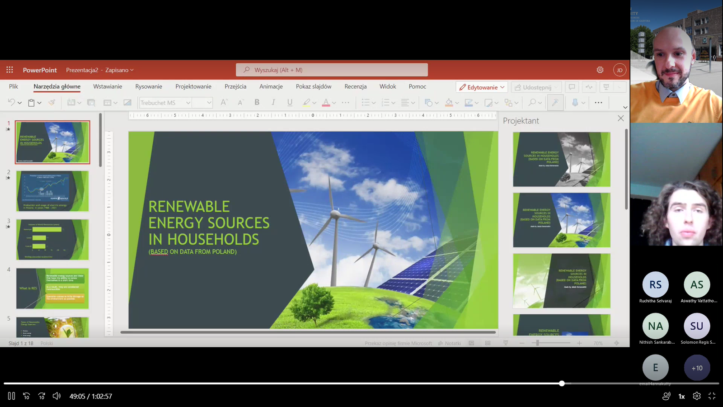Click the Find magnifier in ribbon

(x=532, y=103)
